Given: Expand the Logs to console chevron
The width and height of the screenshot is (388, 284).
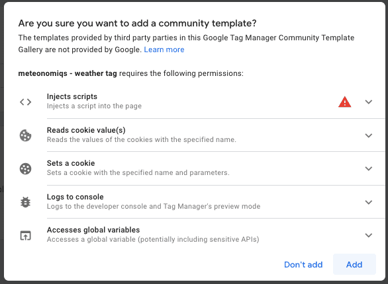Looking at the screenshot, I should tap(369, 202).
